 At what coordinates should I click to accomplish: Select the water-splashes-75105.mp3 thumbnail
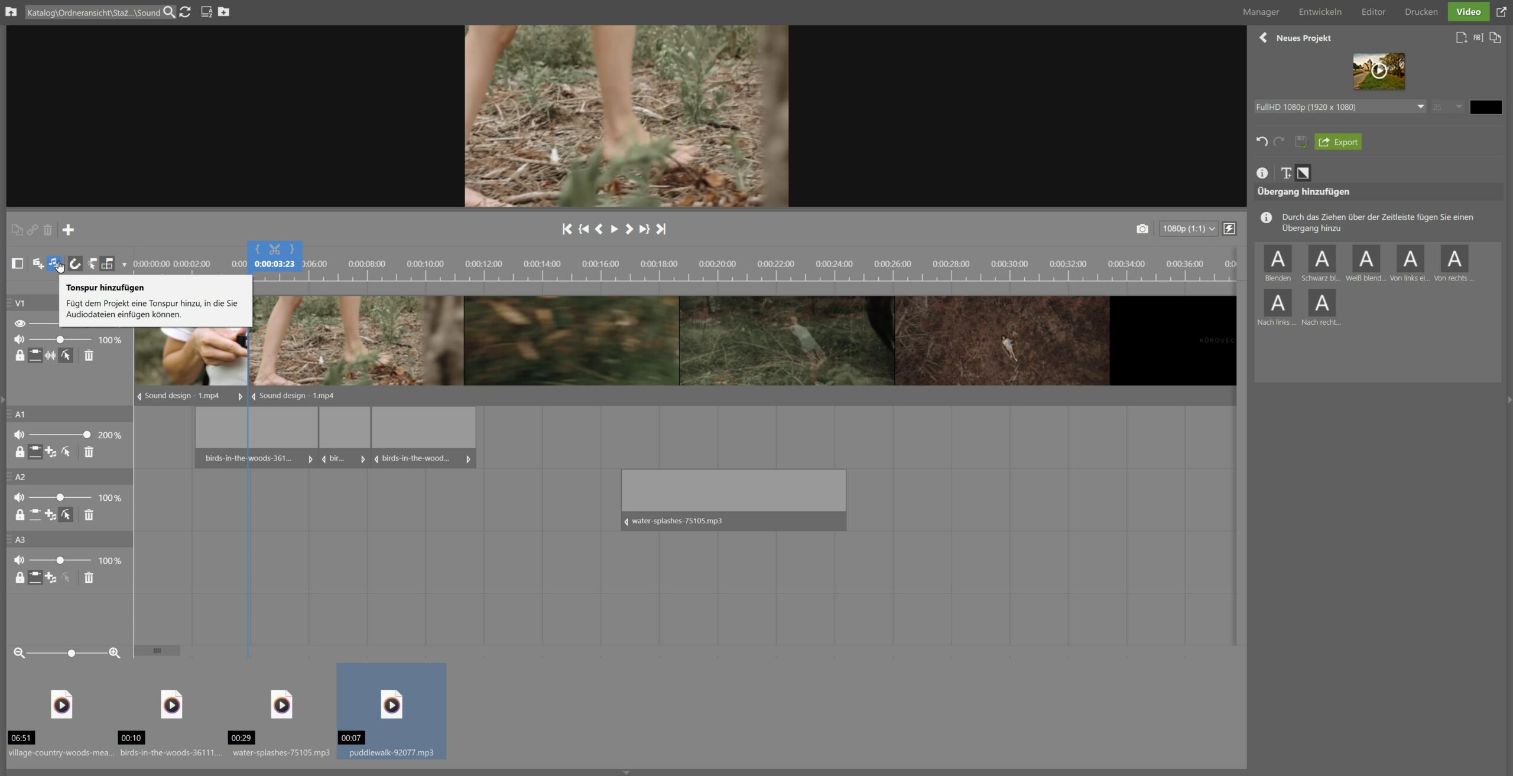click(x=281, y=706)
